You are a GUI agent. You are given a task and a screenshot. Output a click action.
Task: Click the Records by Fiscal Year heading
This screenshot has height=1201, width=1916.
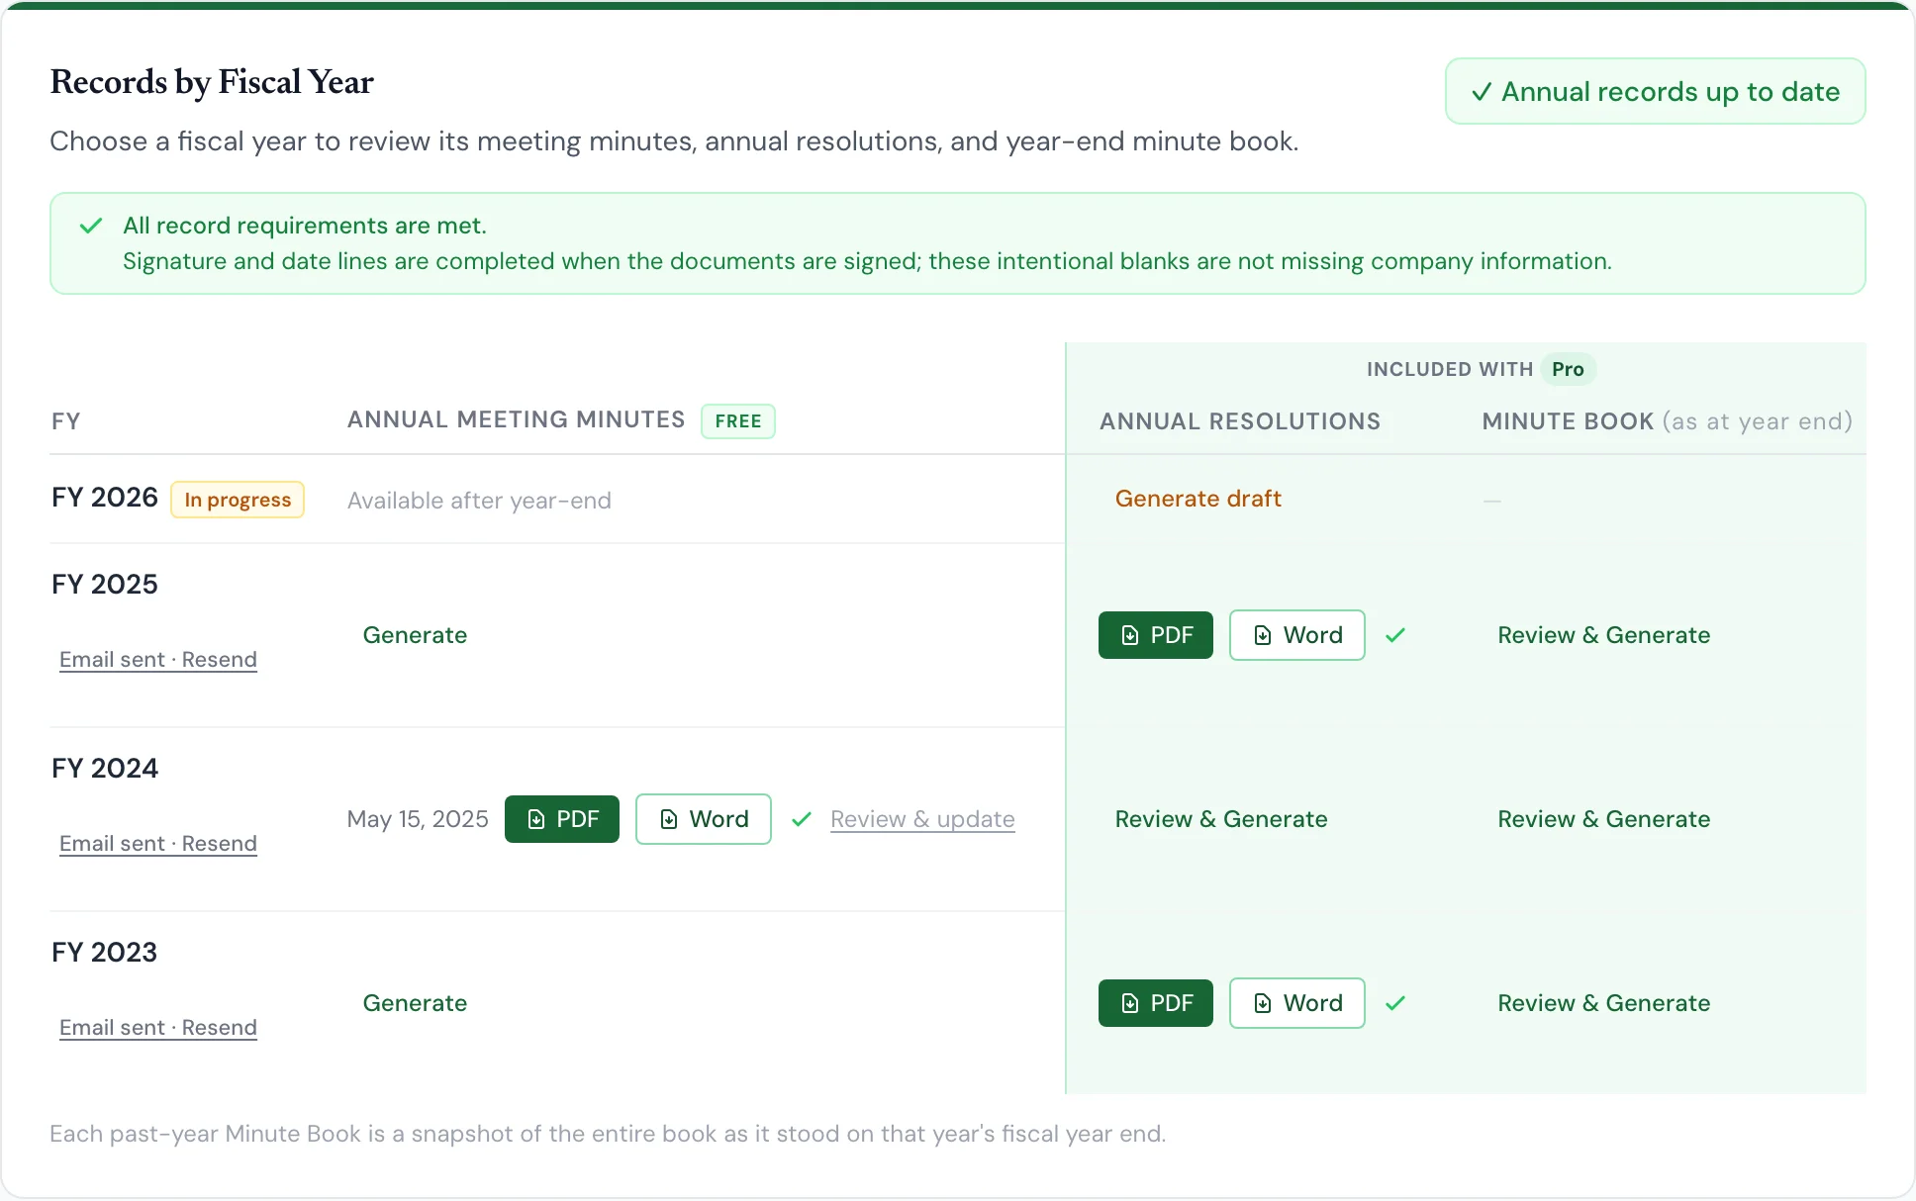[x=212, y=82]
